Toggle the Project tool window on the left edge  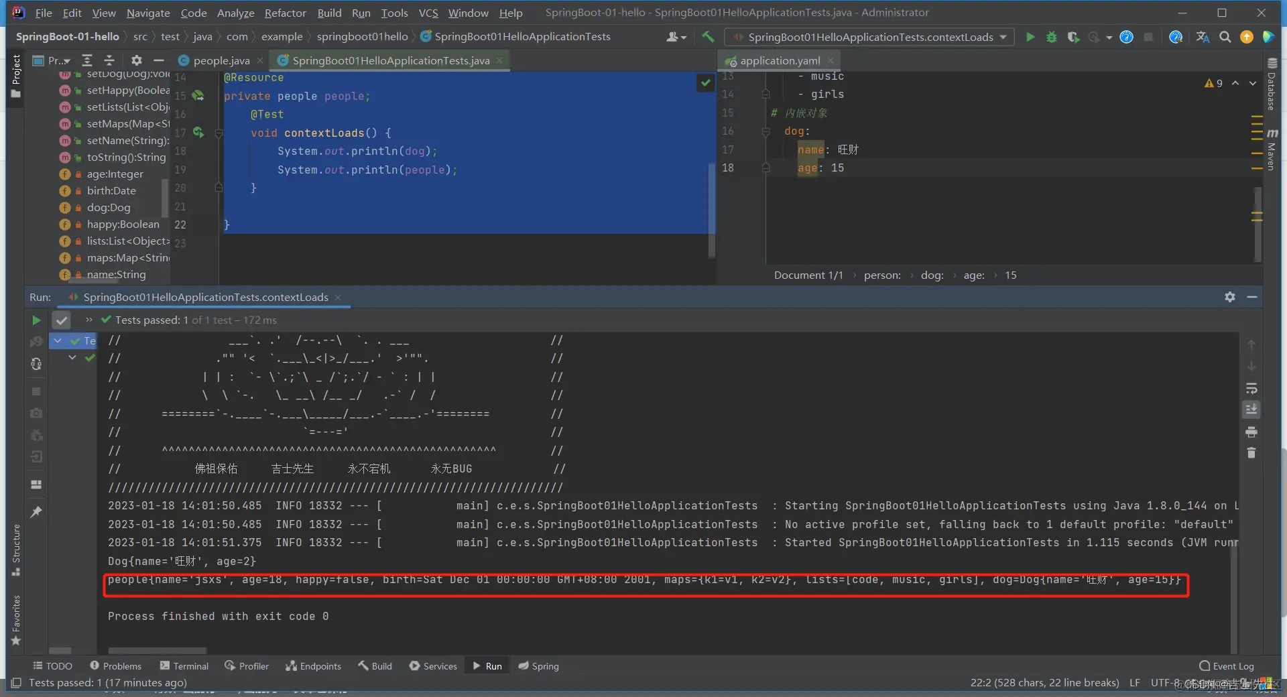pos(16,76)
